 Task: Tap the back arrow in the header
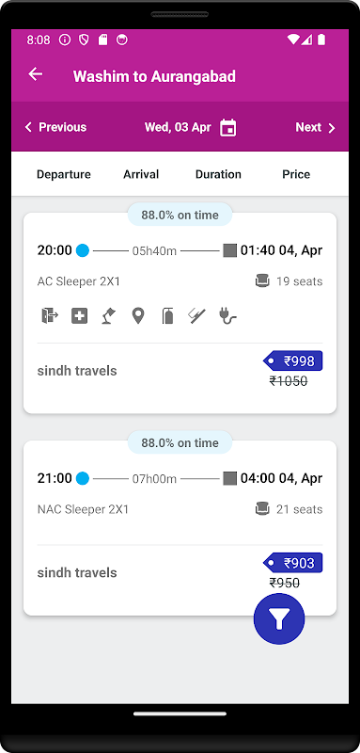[36, 74]
